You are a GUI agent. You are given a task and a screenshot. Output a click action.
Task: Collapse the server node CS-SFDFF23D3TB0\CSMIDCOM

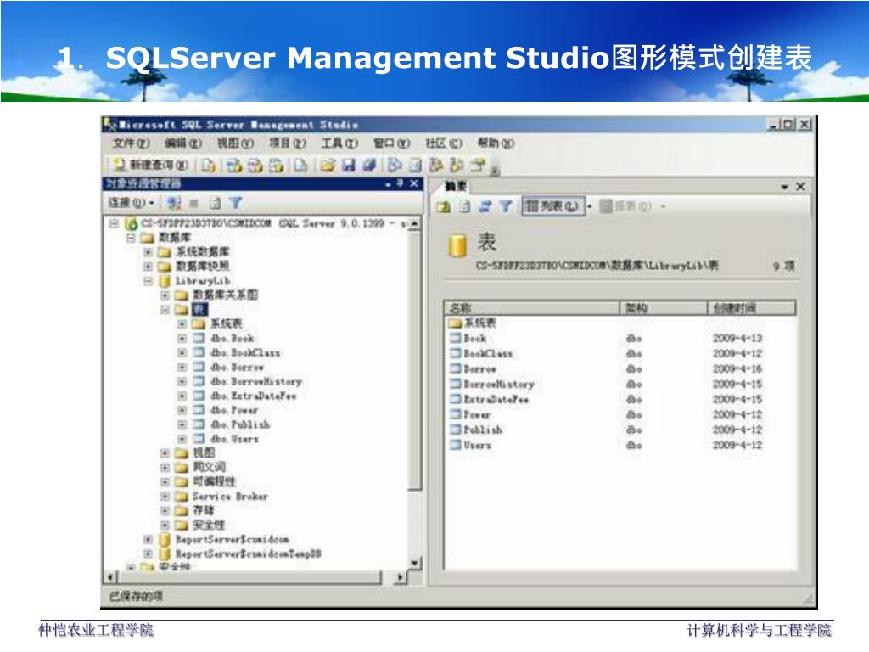tap(114, 223)
